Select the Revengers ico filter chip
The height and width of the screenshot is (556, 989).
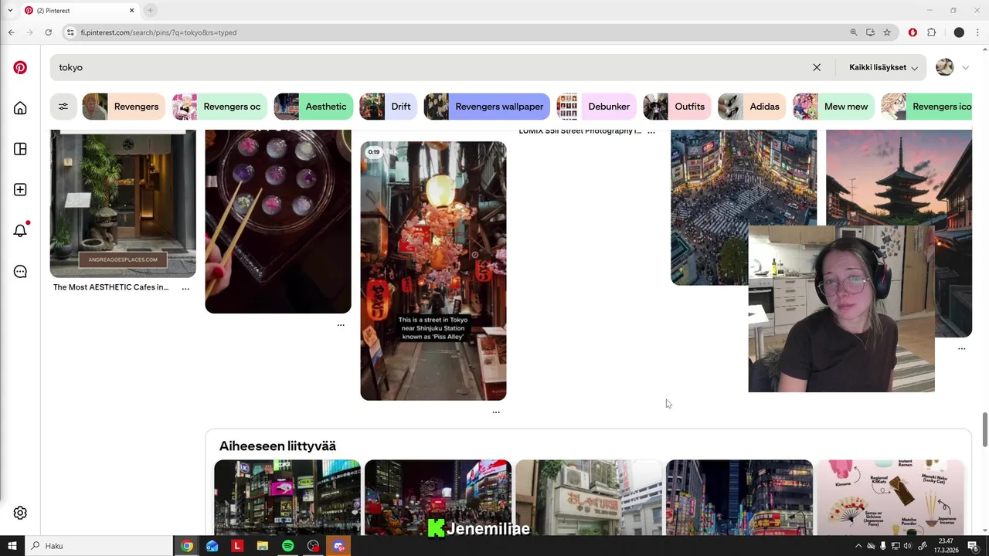[926, 107]
